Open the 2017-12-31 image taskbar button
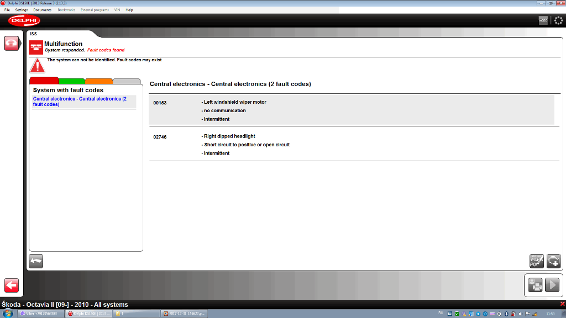 pos(185,314)
